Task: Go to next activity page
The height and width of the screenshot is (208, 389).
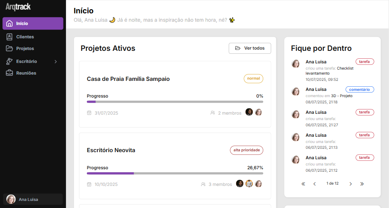Action: pos(351,184)
